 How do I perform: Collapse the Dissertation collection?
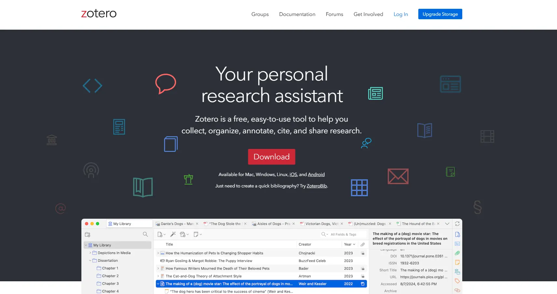pos(90,260)
